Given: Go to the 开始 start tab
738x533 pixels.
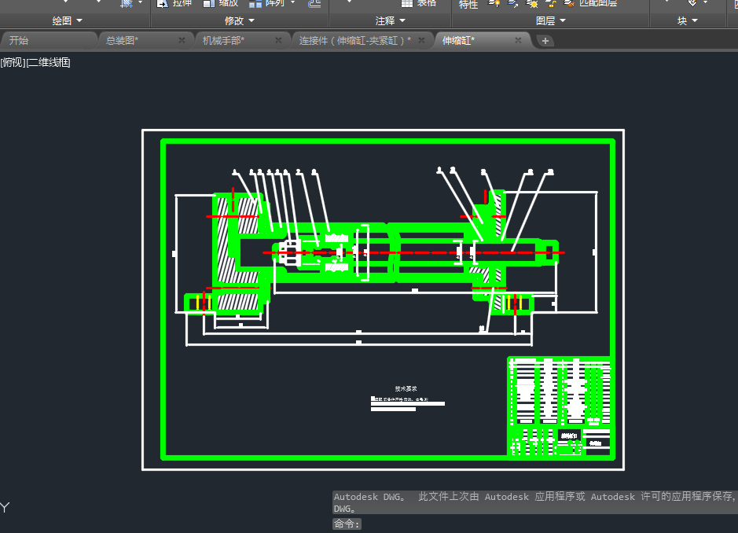Looking at the screenshot, I should click(x=19, y=40).
